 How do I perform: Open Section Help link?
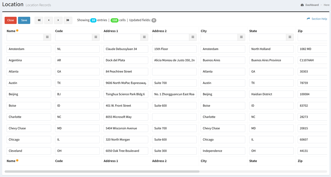317,19
